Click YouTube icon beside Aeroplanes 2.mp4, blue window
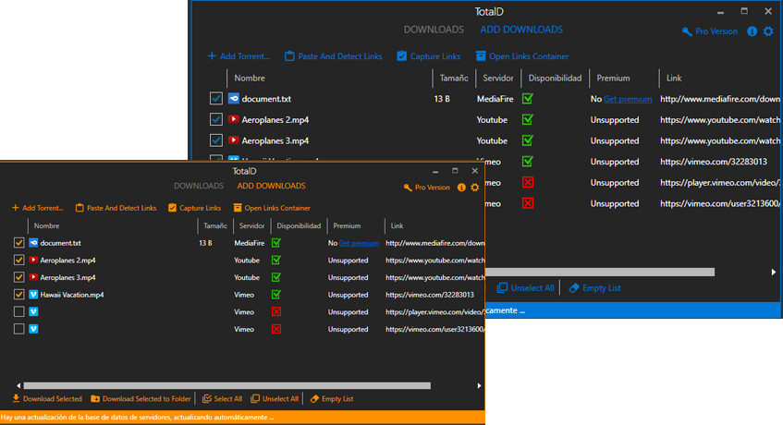This screenshot has width=783, height=425. pos(233,120)
